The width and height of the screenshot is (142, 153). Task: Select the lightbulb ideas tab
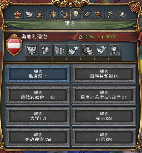tap(76, 14)
